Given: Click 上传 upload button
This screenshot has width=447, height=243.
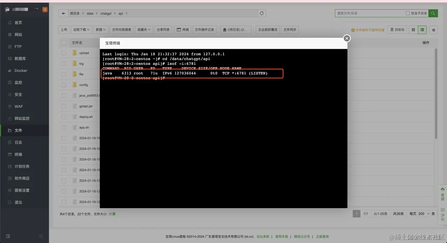Looking at the screenshot, I should [x=64, y=30].
